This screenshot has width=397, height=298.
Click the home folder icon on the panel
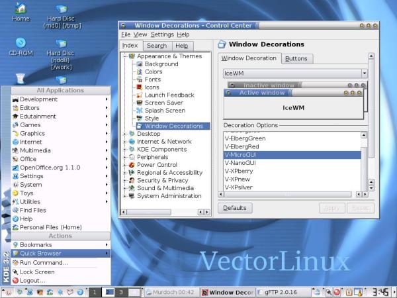click(50, 293)
